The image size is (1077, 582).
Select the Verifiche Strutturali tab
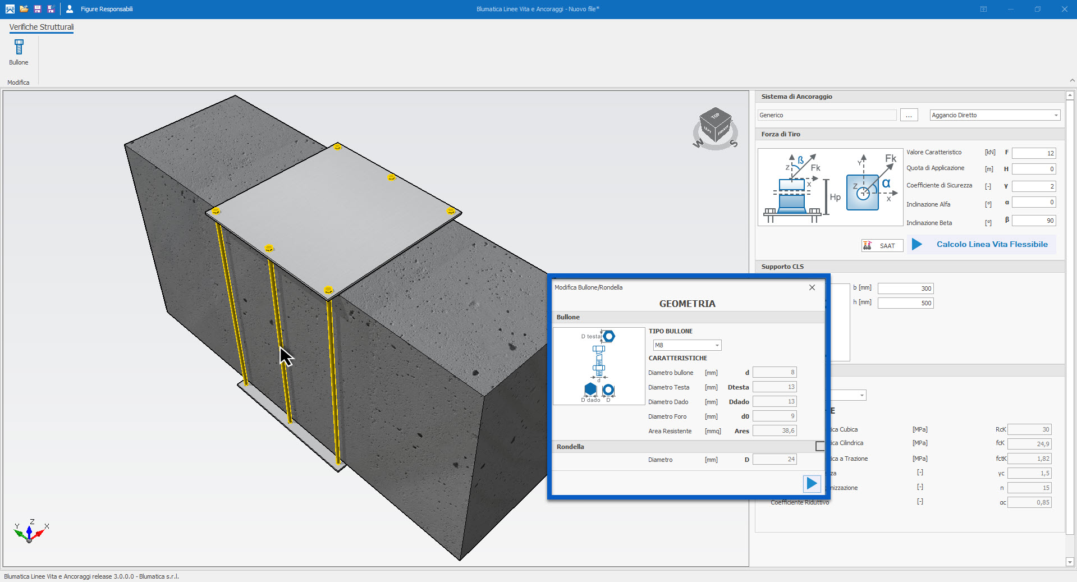pyautogui.click(x=41, y=27)
